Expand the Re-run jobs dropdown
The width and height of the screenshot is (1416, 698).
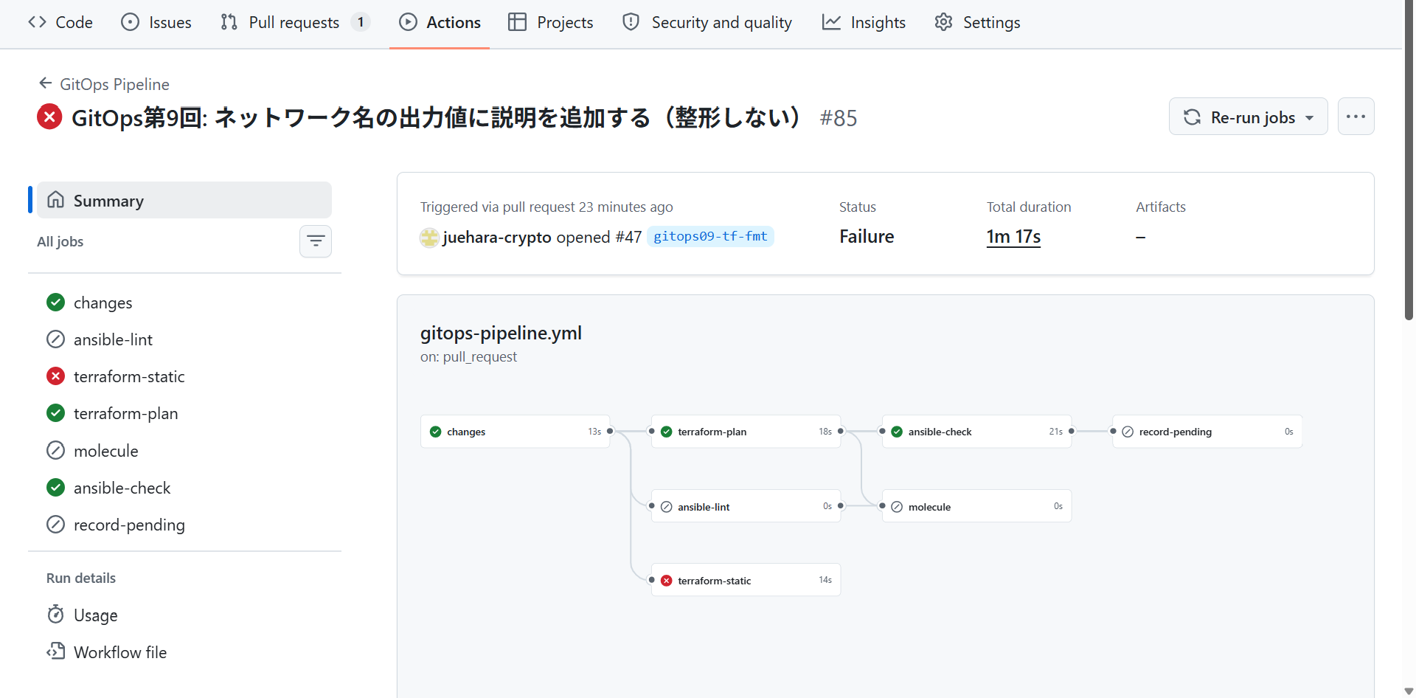click(1248, 117)
